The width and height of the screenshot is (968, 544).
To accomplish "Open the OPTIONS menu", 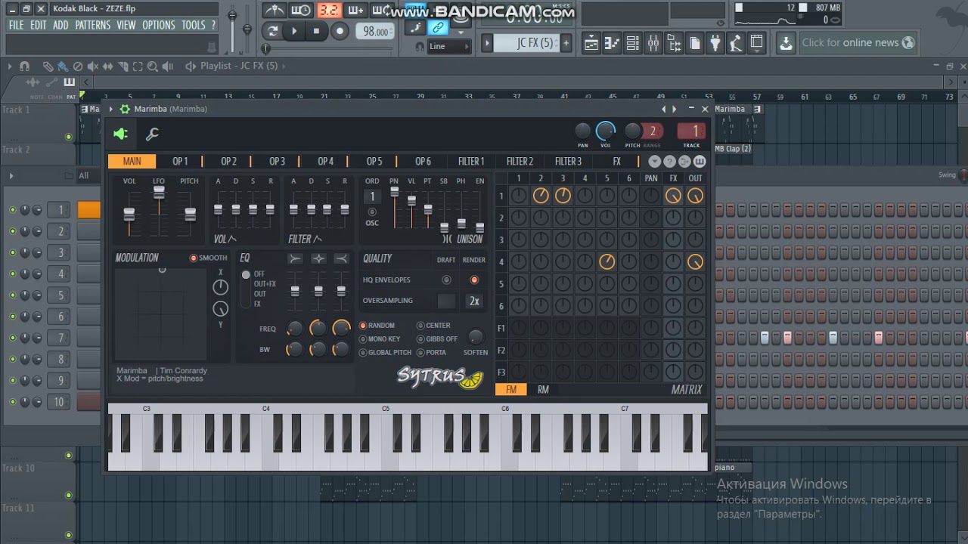I will pyautogui.click(x=159, y=25).
